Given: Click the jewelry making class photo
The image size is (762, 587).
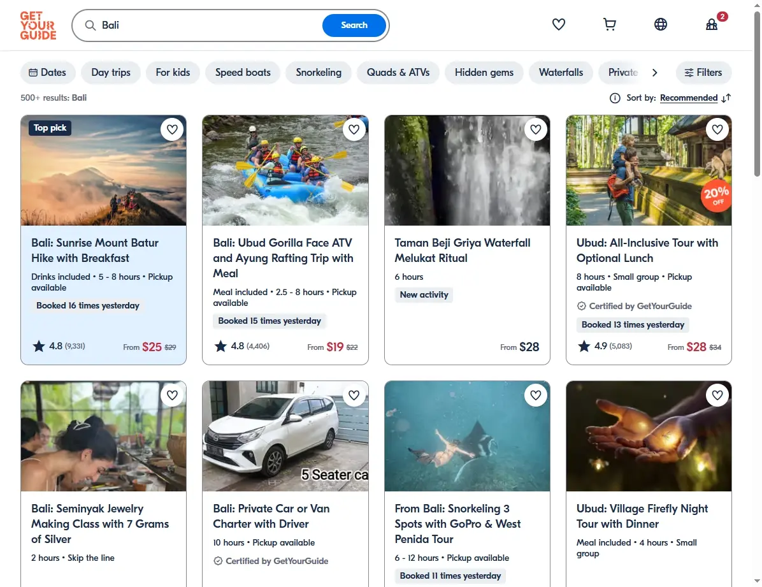Looking at the screenshot, I should (x=103, y=436).
